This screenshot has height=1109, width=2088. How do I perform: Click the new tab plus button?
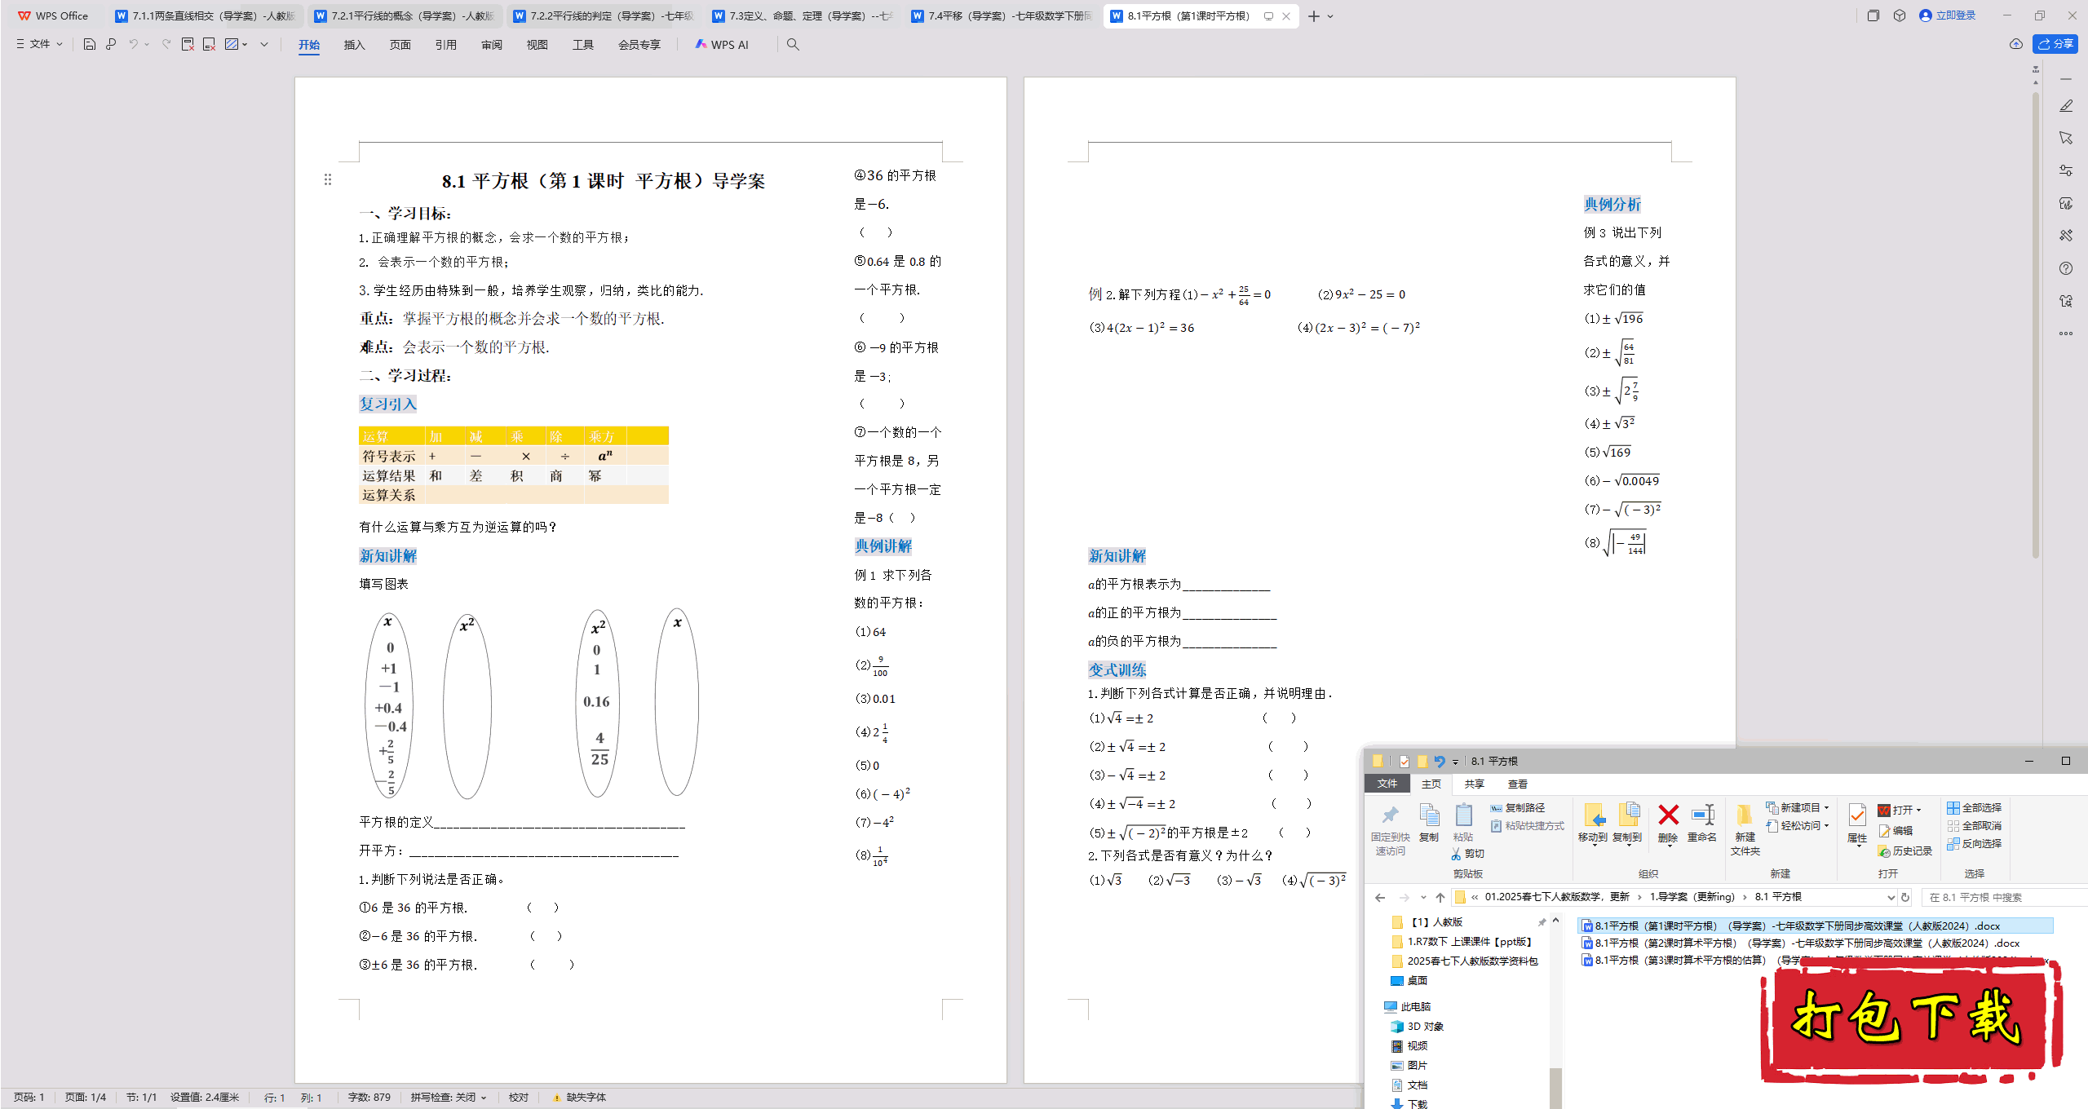click(1313, 15)
